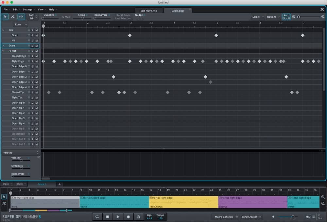Open the Rows dropdown
Screen dimensions: 327x222
coord(20,24)
